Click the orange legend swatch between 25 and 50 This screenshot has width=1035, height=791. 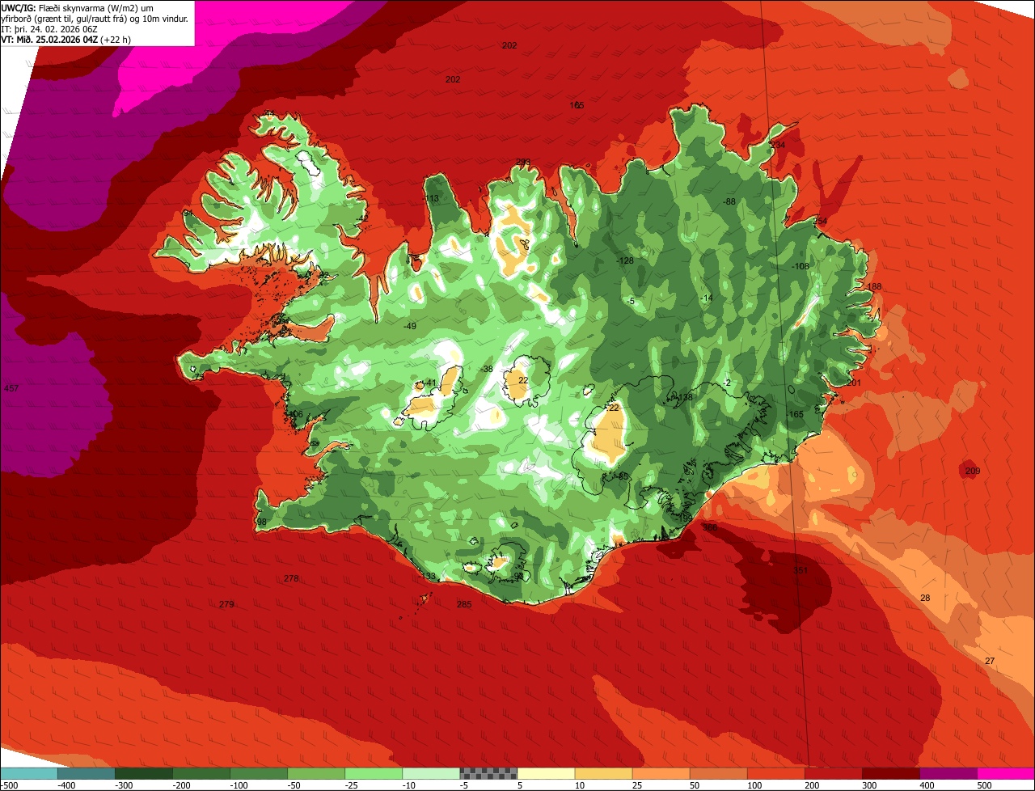(x=661, y=773)
